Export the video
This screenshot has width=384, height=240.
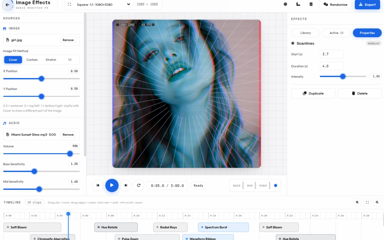coord(367,4)
